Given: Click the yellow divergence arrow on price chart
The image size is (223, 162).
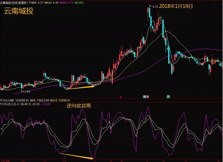Looking at the screenshot, I should [80, 87].
